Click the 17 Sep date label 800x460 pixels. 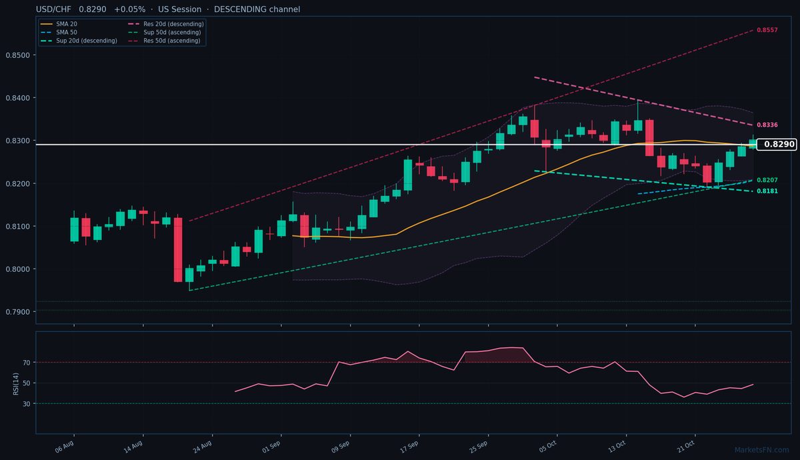tap(410, 446)
